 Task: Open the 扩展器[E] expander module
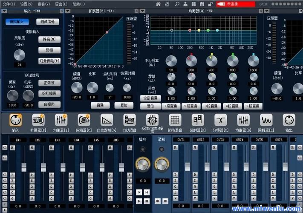pyautogui.click(x=38, y=120)
